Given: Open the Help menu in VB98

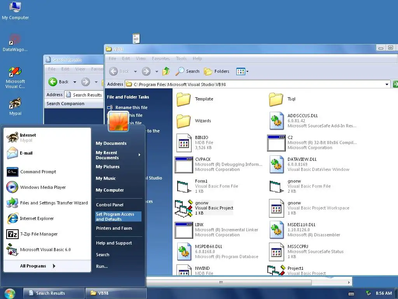Looking at the screenshot, I should click(197, 58).
